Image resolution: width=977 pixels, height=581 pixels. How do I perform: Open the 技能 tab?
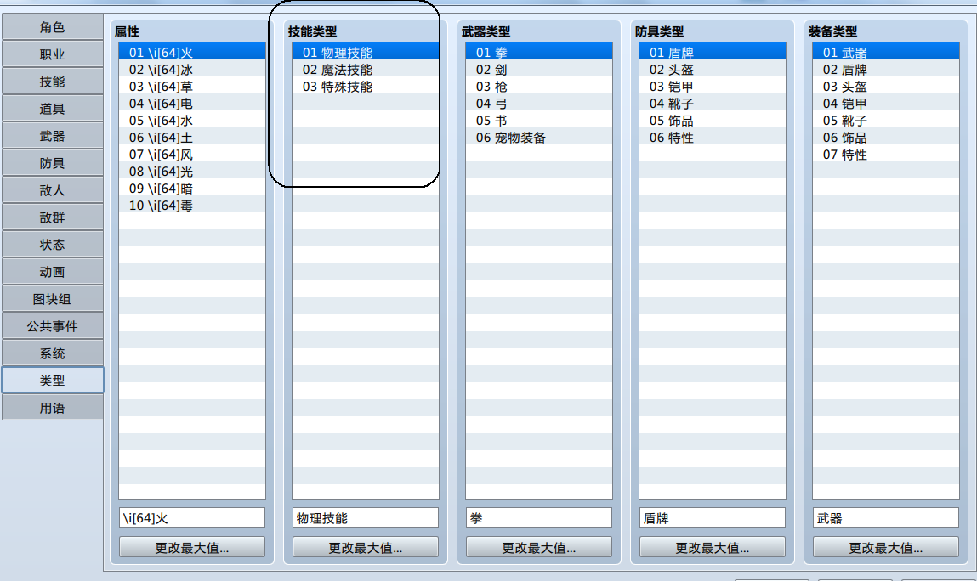[53, 82]
